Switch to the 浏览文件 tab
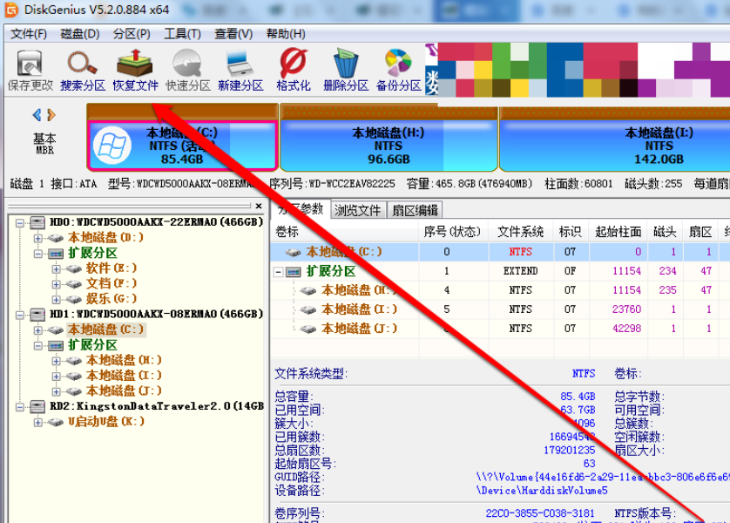The height and width of the screenshot is (523, 730). coord(358,210)
